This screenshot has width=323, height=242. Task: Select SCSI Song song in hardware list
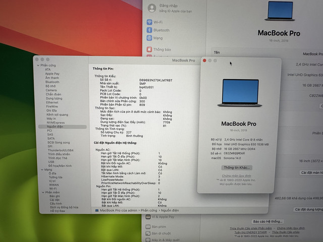pos(59,142)
